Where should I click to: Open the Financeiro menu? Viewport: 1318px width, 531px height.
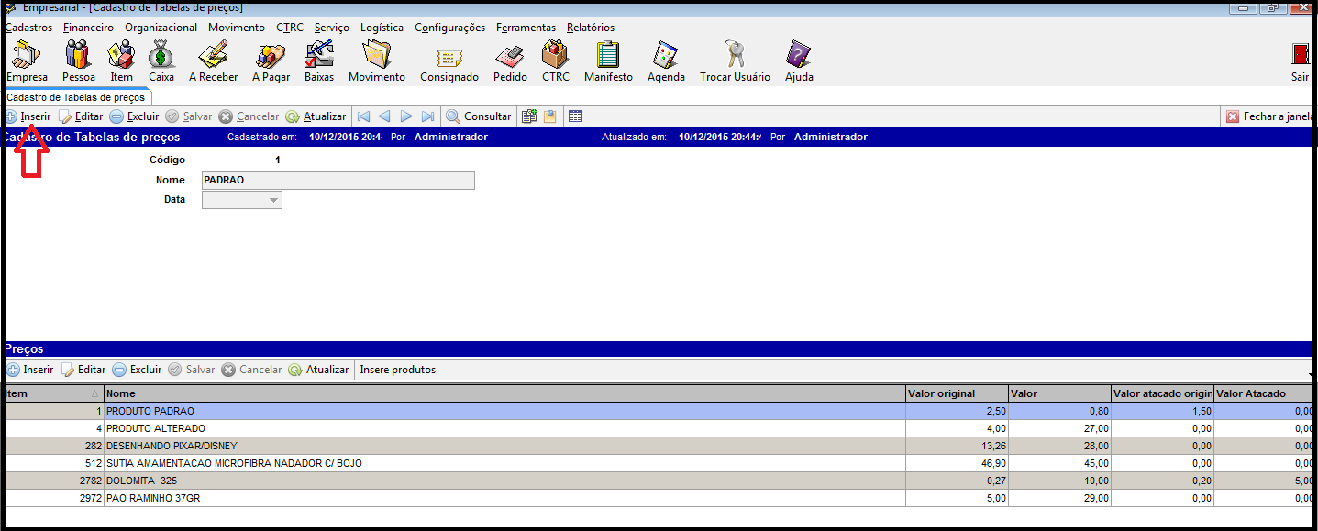[x=88, y=28]
